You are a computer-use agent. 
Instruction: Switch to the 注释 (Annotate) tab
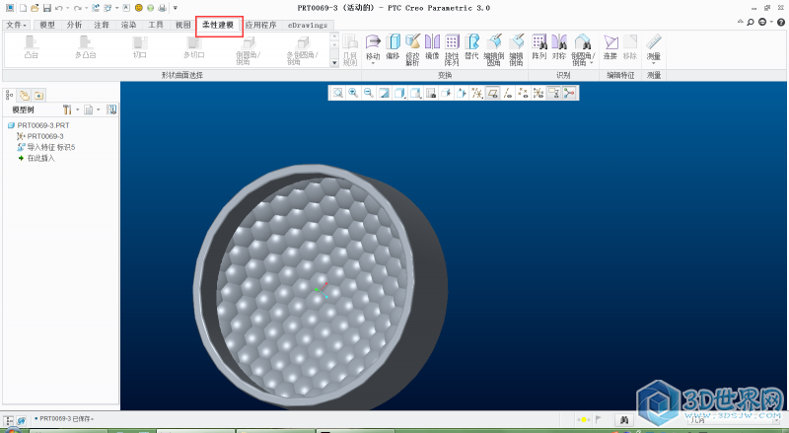(102, 25)
